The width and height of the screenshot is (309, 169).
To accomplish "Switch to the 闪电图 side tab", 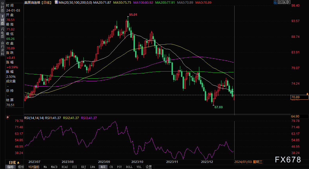I will point(2,33).
